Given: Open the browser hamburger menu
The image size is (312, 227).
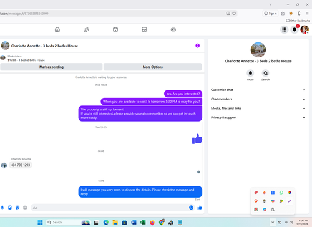Looking at the screenshot, I should pyautogui.click(x=307, y=14).
